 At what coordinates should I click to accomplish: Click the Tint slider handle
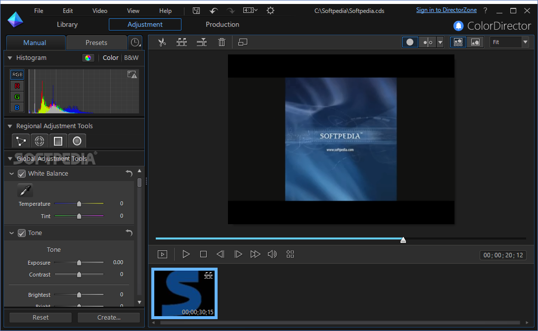tap(79, 216)
